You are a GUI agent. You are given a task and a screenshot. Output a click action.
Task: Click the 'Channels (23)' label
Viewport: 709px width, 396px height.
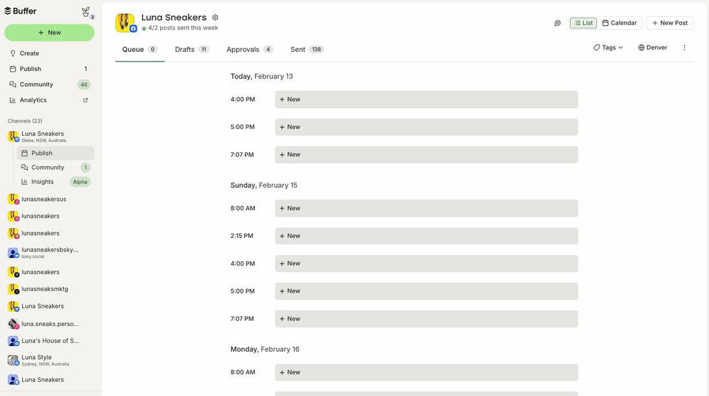point(25,121)
